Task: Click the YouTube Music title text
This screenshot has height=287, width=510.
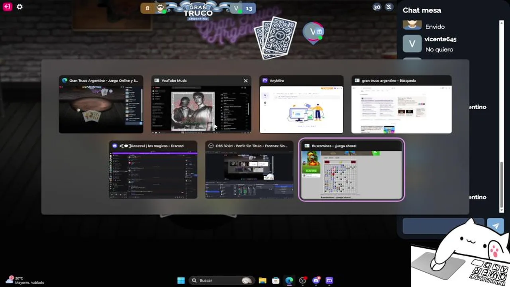Action: click(x=174, y=81)
